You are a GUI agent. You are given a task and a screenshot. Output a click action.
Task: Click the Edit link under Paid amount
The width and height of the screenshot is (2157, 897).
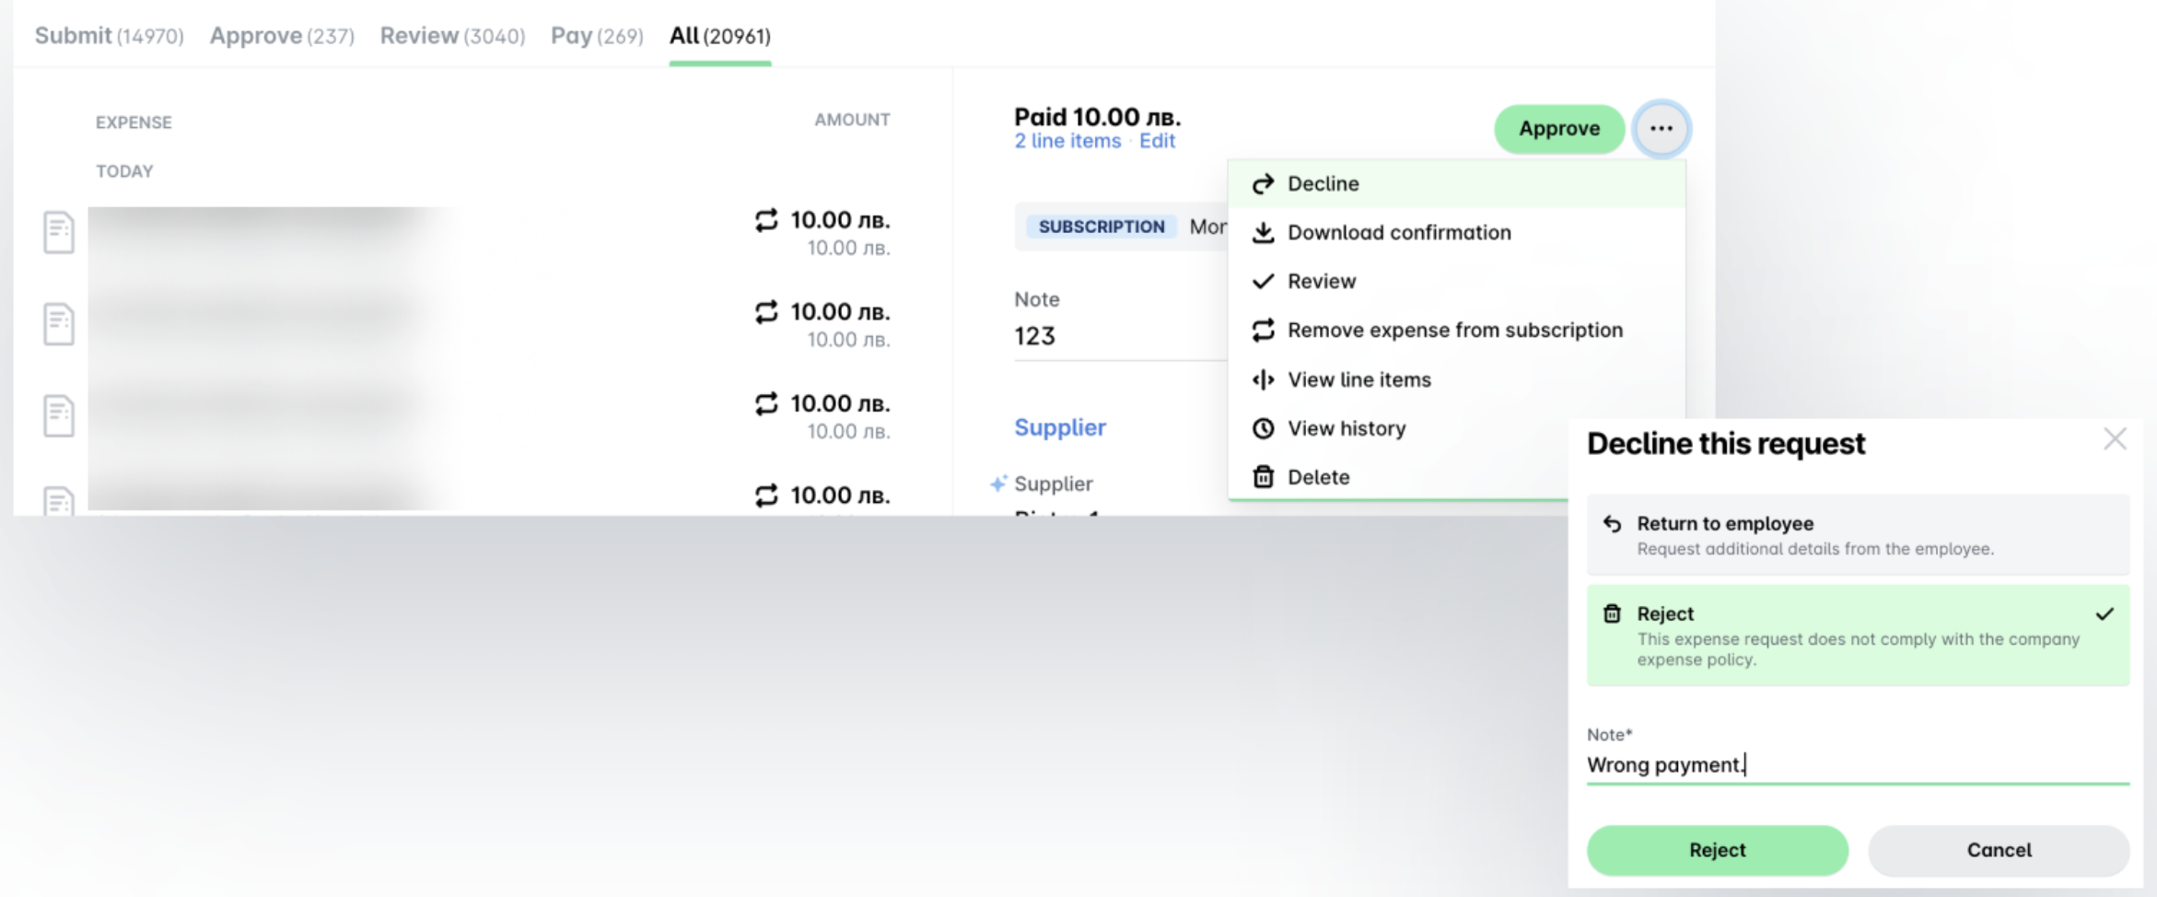click(x=1157, y=141)
